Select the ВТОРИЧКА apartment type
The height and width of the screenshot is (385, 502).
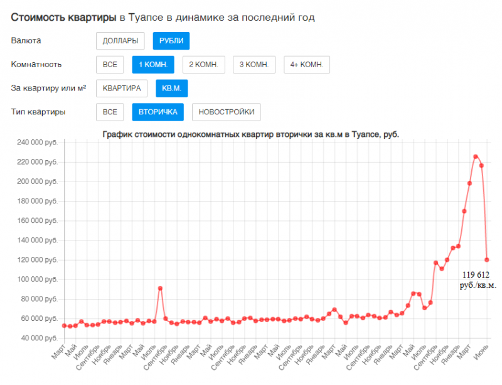[x=158, y=112]
